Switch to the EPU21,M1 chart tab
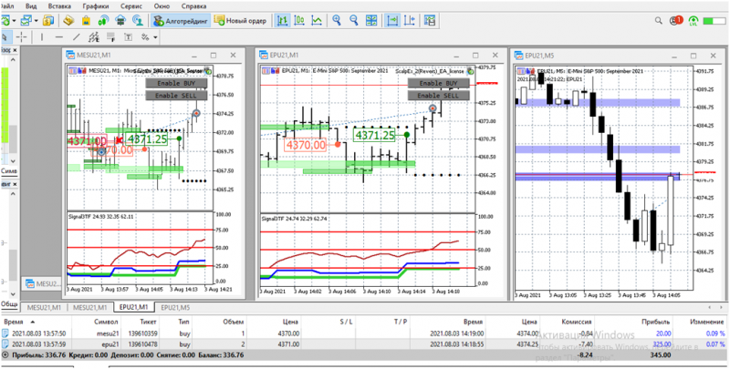 (x=134, y=307)
